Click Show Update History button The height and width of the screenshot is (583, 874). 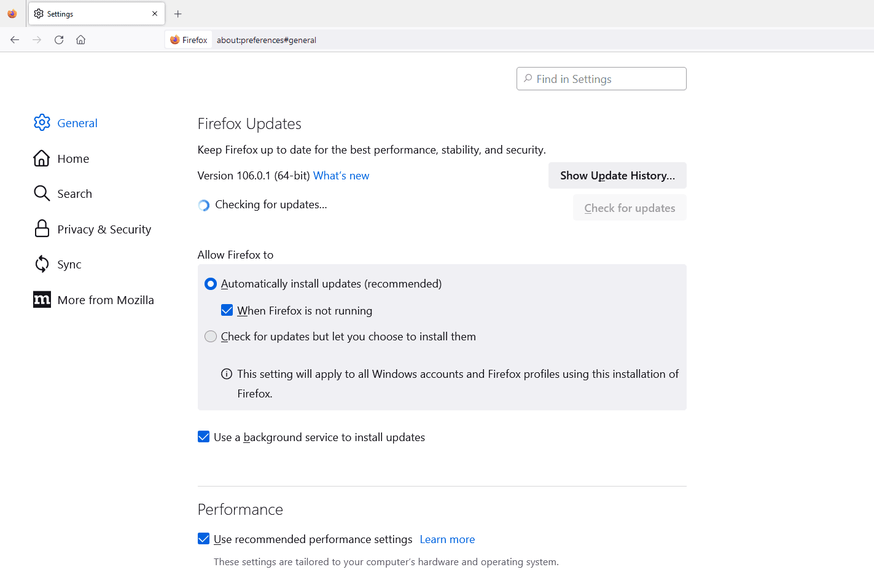click(617, 175)
